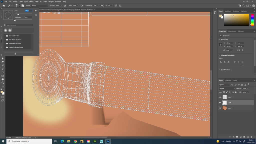Switch to the Adjustments tab
This screenshot has height=144, width=256.
click(232, 31)
